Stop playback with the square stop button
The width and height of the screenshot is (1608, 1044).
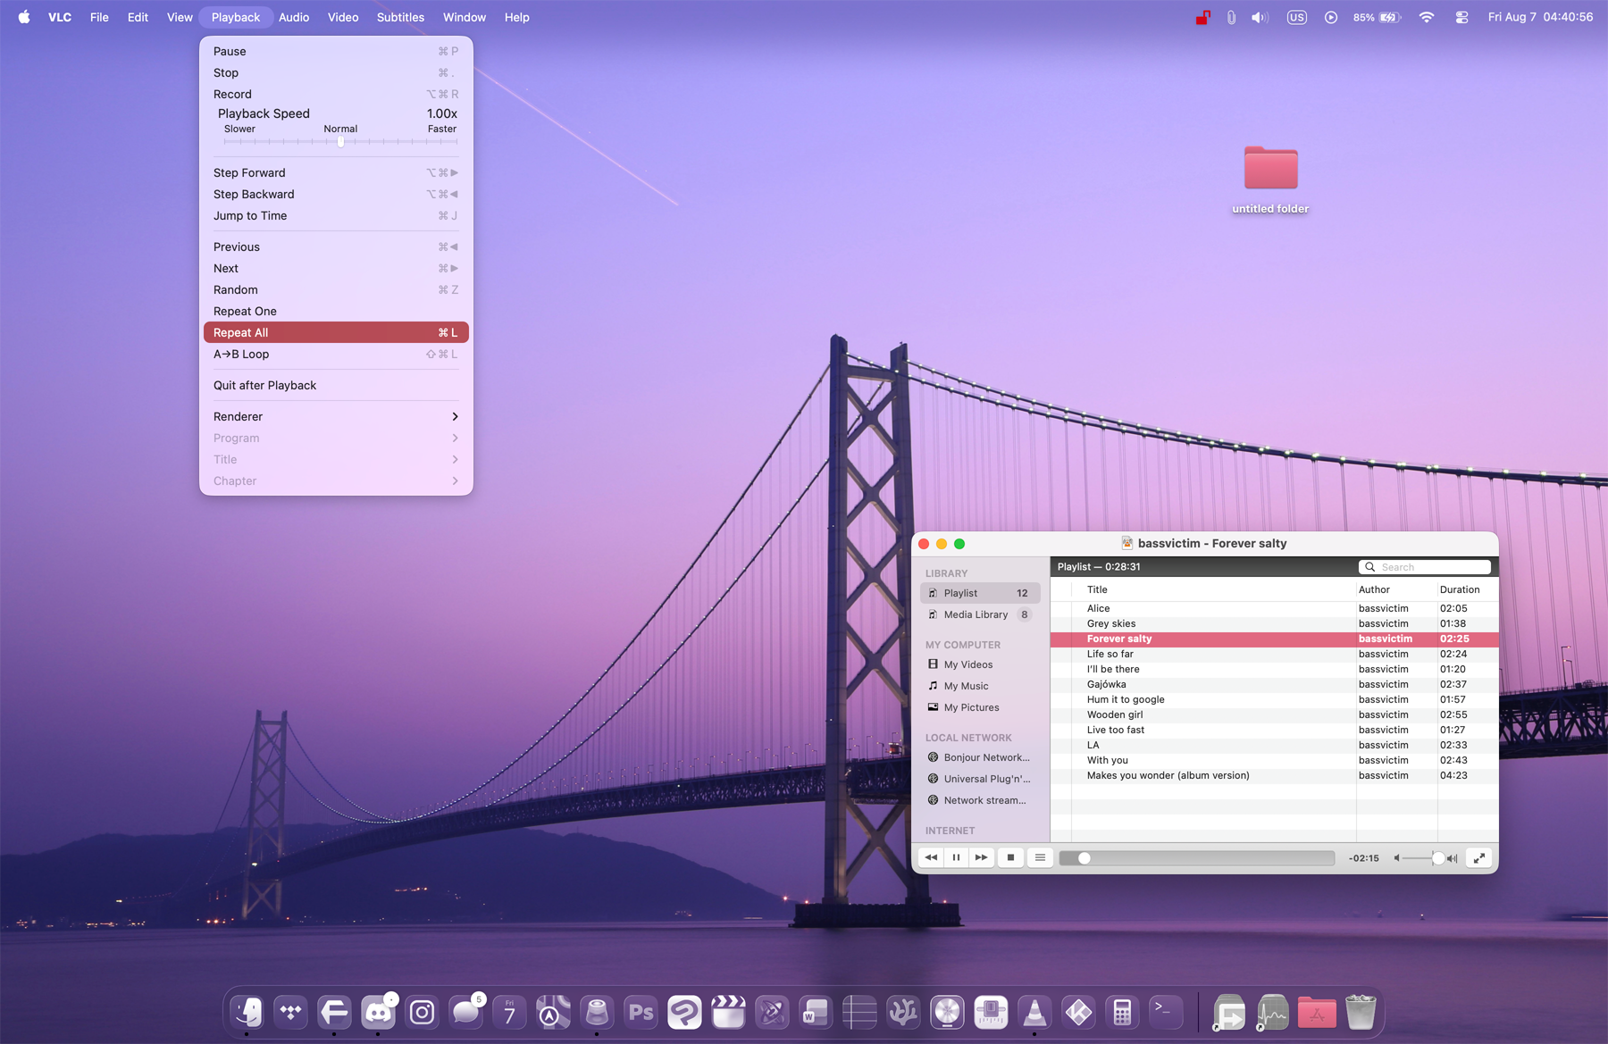point(1010,857)
